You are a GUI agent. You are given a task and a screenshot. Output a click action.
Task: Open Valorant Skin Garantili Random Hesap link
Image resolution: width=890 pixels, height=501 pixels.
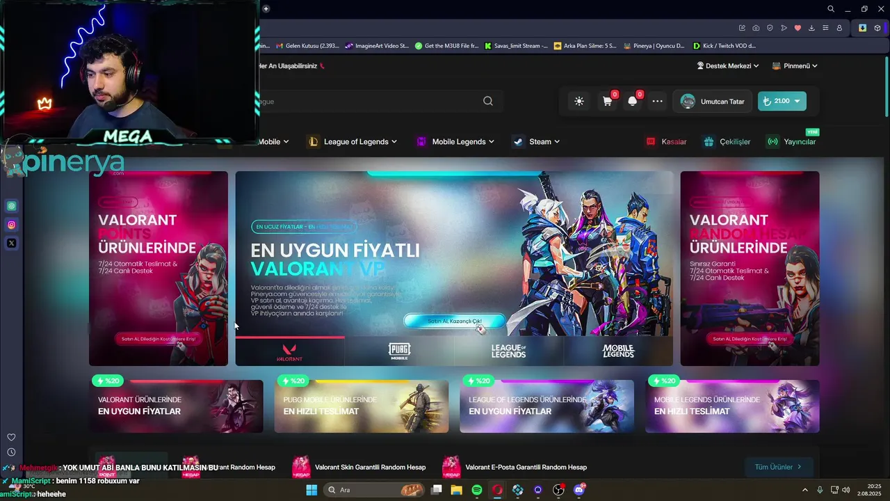click(x=359, y=467)
